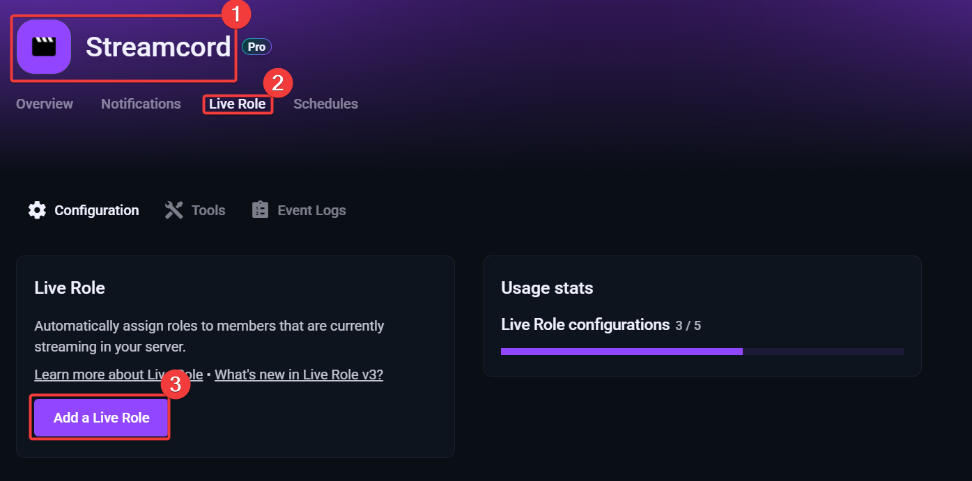Switch to the Schedules tab
Screen dimensions: 972x481
tap(325, 103)
